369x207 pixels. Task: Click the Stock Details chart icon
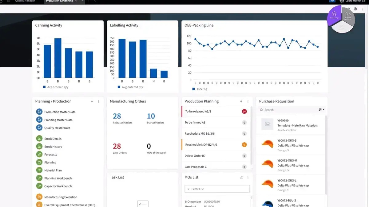pos(39,139)
